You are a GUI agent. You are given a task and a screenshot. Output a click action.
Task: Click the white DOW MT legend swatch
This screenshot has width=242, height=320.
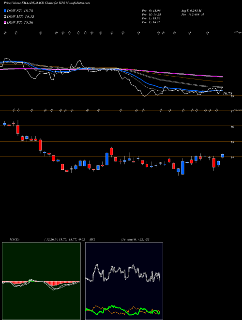pos(5,17)
